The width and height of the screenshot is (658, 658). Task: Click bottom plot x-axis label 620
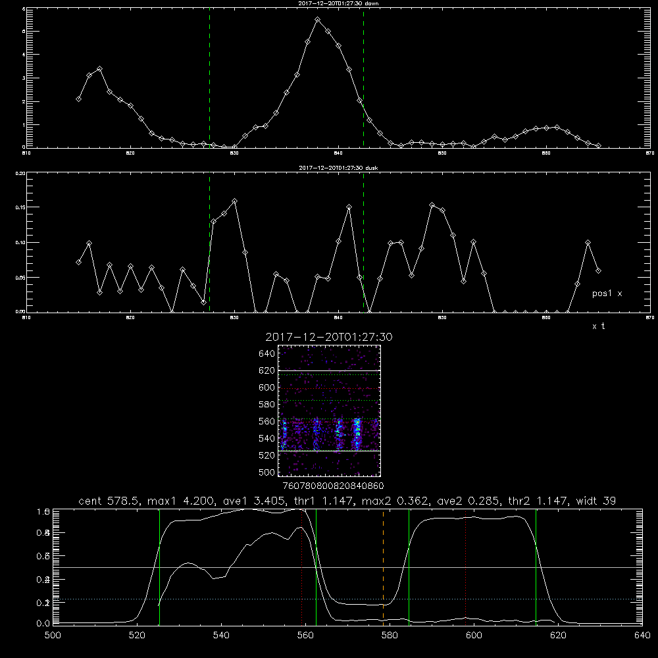558,636
